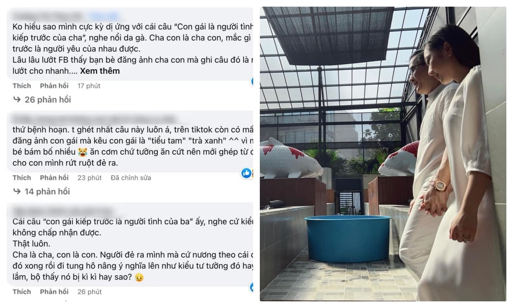Click Đã chỉnh sửa edit history label

[131, 178]
